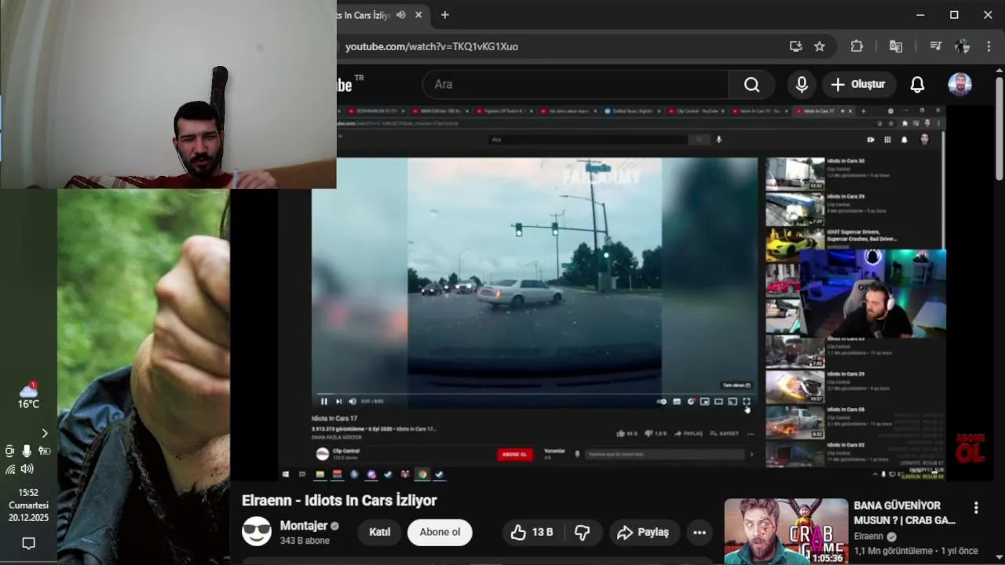This screenshot has height=565, width=1005.
Task: Open the volume speaker tray icon
Action: (x=27, y=469)
